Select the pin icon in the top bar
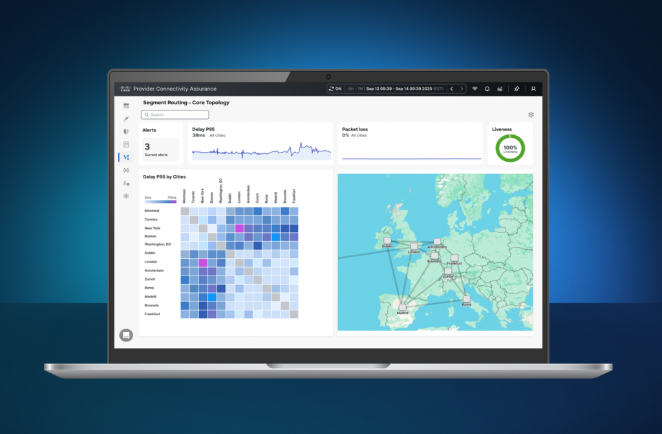 pyautogui.click(x=517, y=89)
